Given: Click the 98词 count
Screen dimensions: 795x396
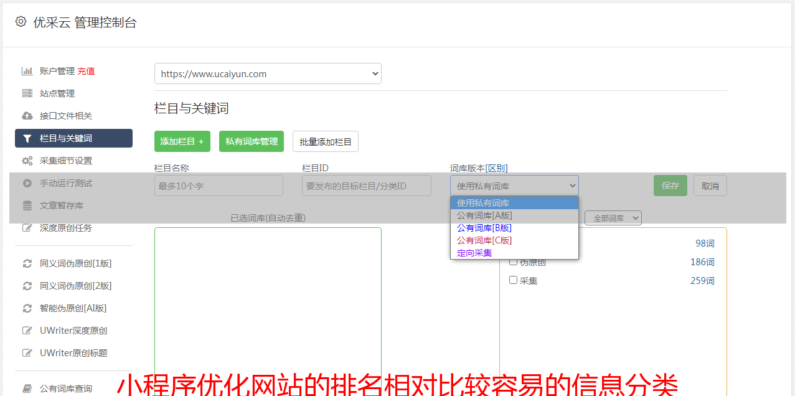Looking at the screenshot, I should 705,243.
